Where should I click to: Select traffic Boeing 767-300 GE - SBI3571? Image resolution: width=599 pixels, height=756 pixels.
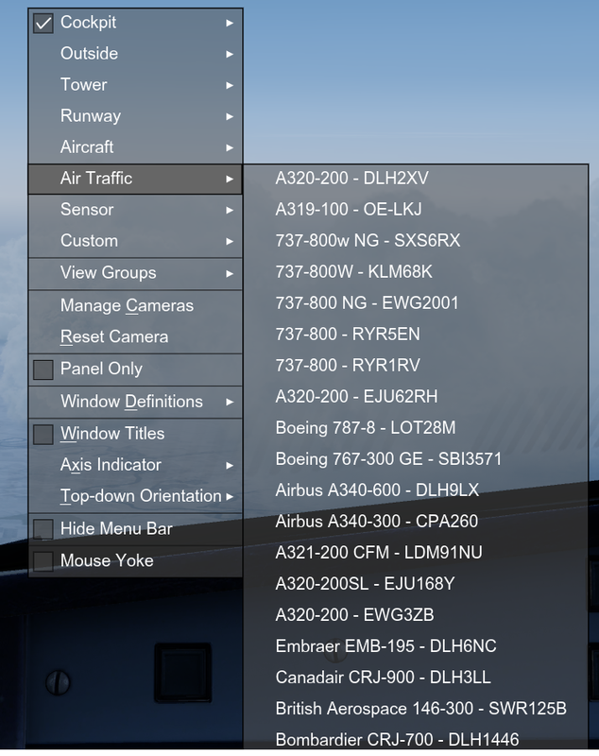click(x=416, y=459)
